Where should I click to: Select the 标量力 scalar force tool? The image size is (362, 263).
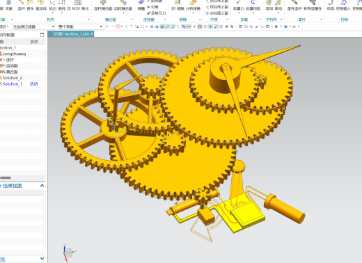pyautogui.click(x=239, y=5)
